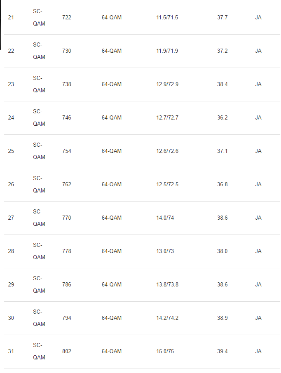Click power level 11.9/71.9
The height and width of the screenshot is (373, 281).
coord(167,51)
